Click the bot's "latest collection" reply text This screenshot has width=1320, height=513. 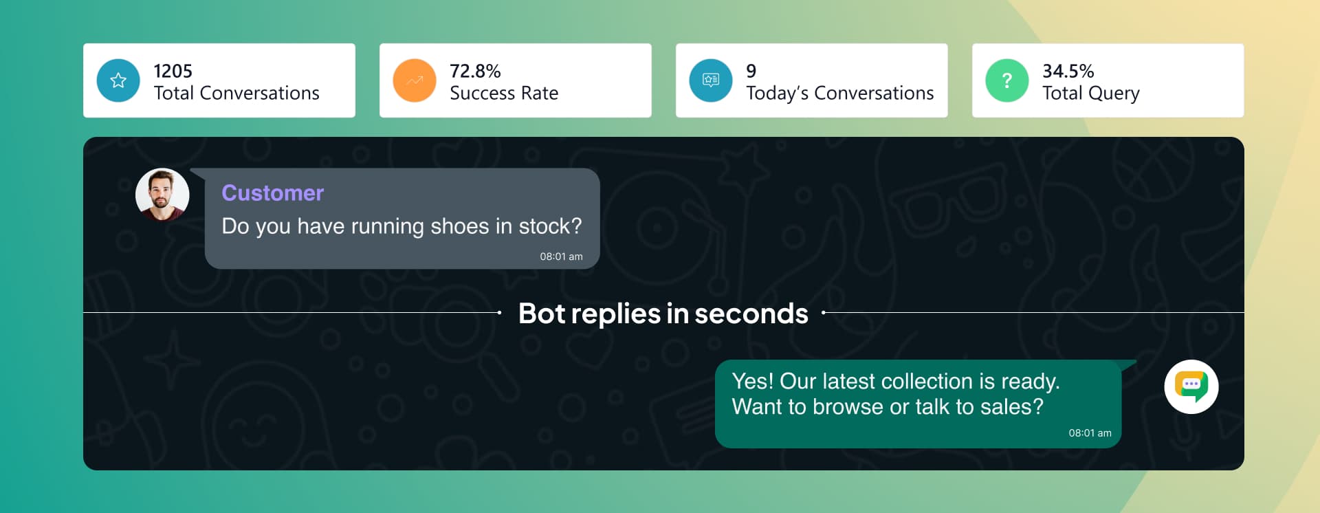pos(895,393)
